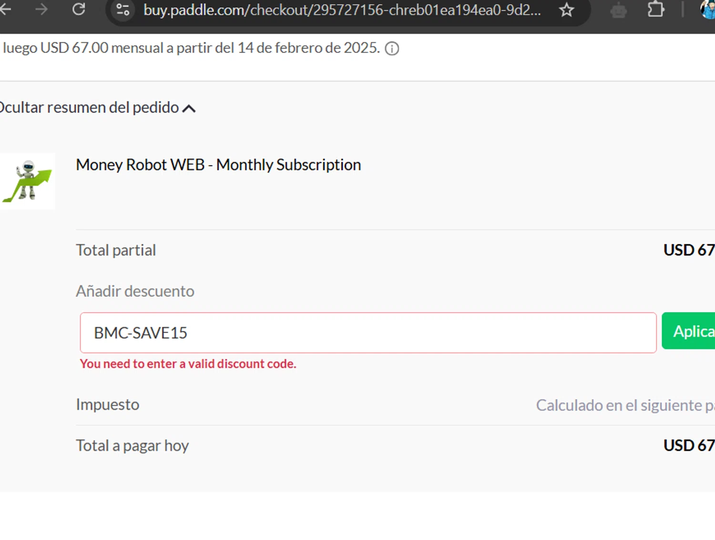
Task: Click the info icon beside billing date
Action: click(392, 49)
